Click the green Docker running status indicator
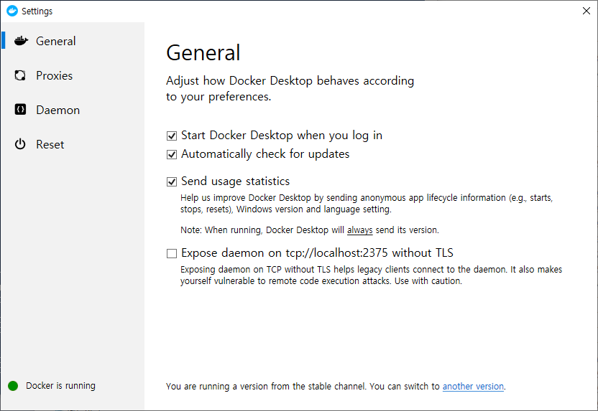Viewport: 598px width, 411px height. [13, 386]
